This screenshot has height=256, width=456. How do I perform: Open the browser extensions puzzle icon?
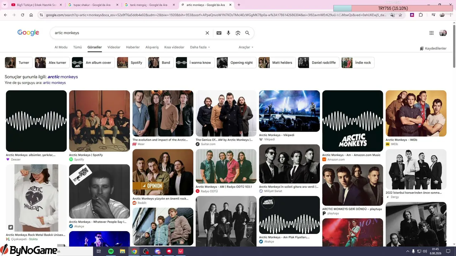pos(421,15)
